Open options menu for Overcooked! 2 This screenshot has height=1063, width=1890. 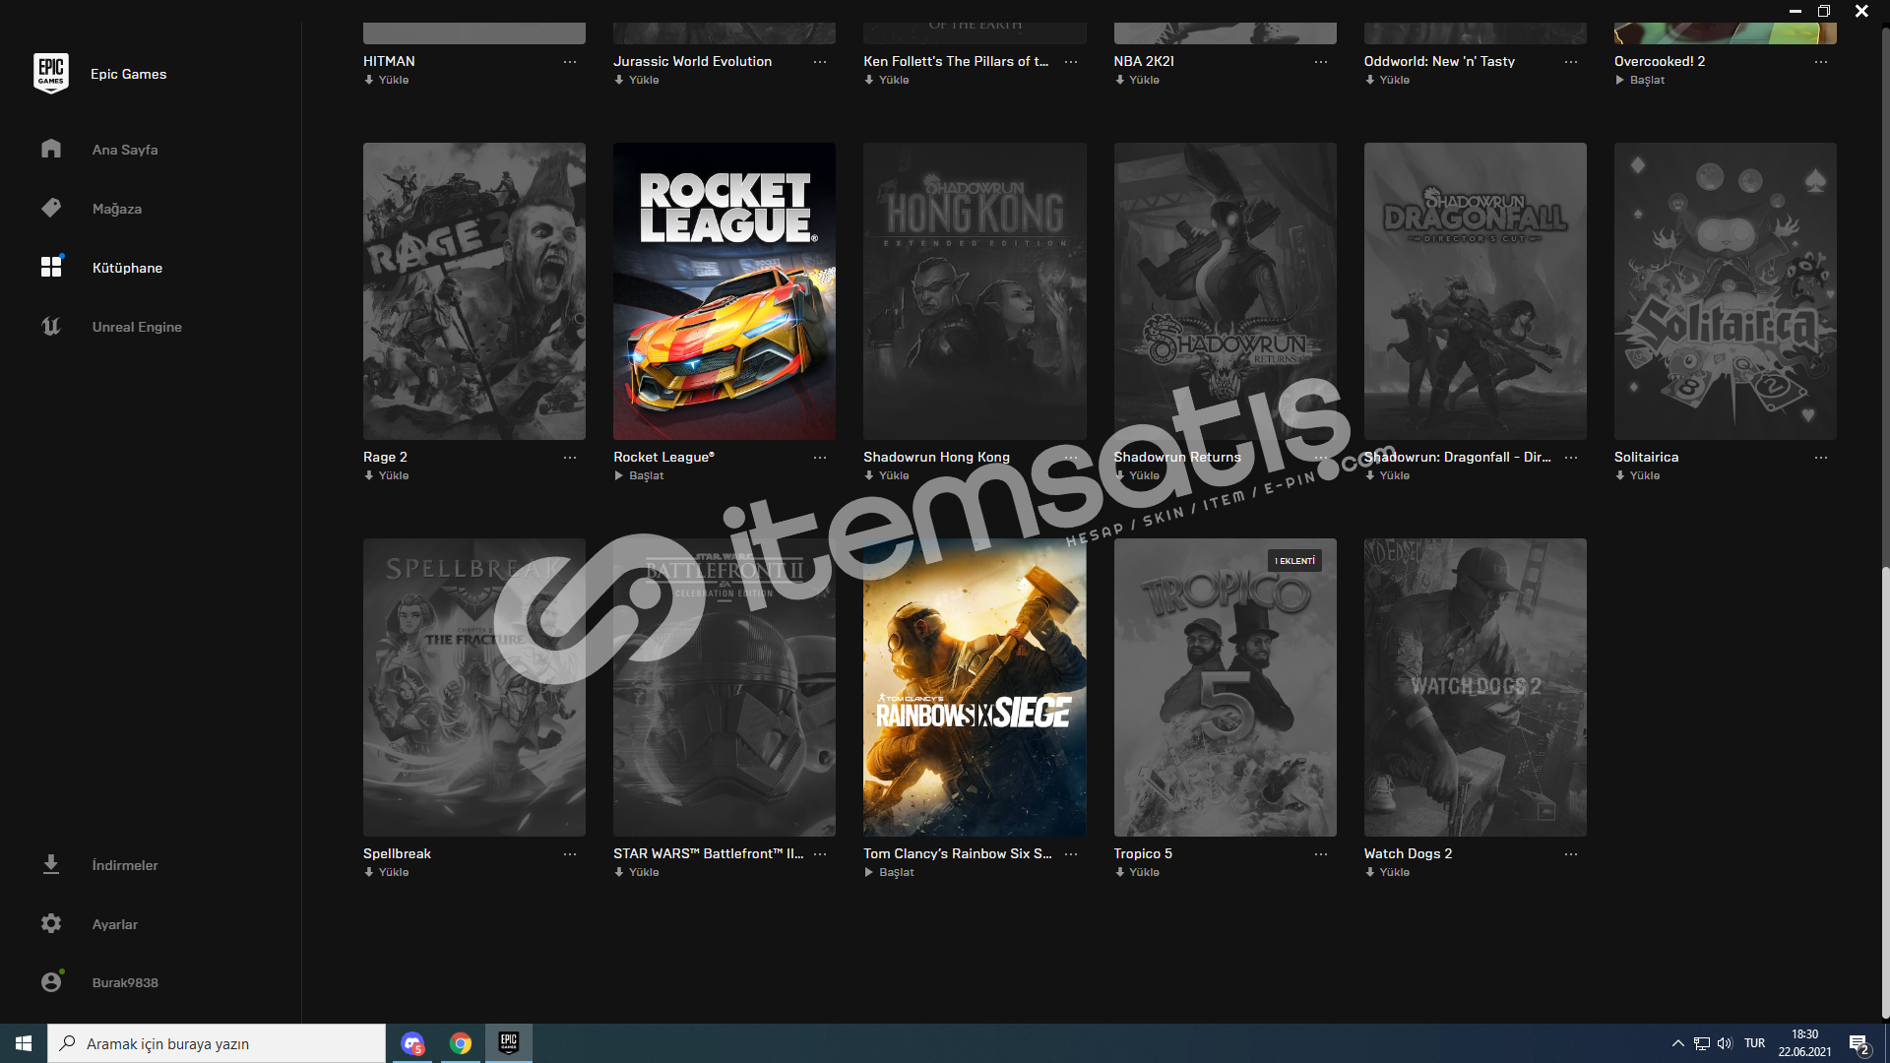1821,61
